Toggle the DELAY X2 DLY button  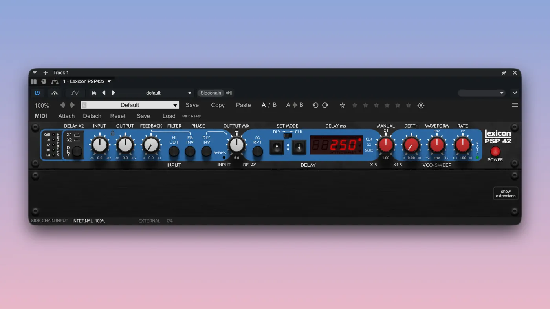[x=77, y=151]
